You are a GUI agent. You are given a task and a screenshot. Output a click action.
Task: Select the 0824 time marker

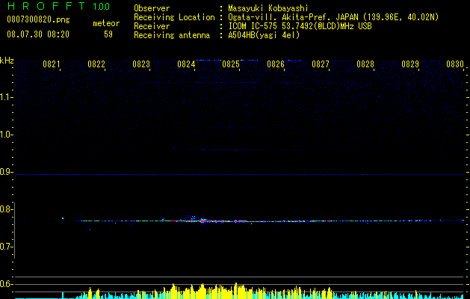click(x=186, y=64)
